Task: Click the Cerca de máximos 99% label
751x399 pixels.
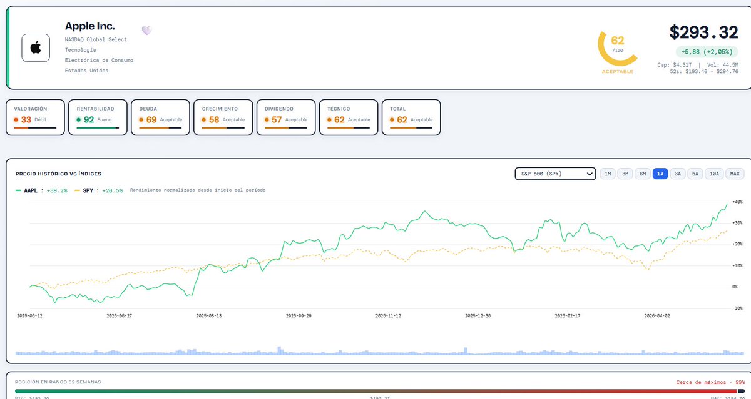Action: [x=710, y=382]
